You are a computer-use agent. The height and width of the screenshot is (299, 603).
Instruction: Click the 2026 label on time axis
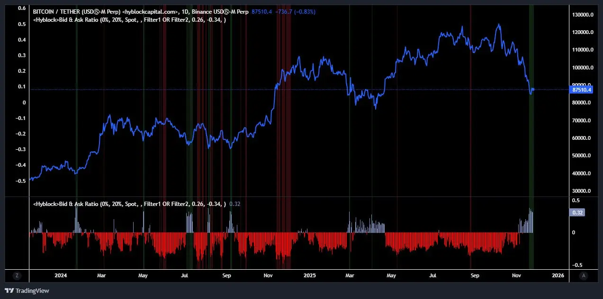point(558,275)
